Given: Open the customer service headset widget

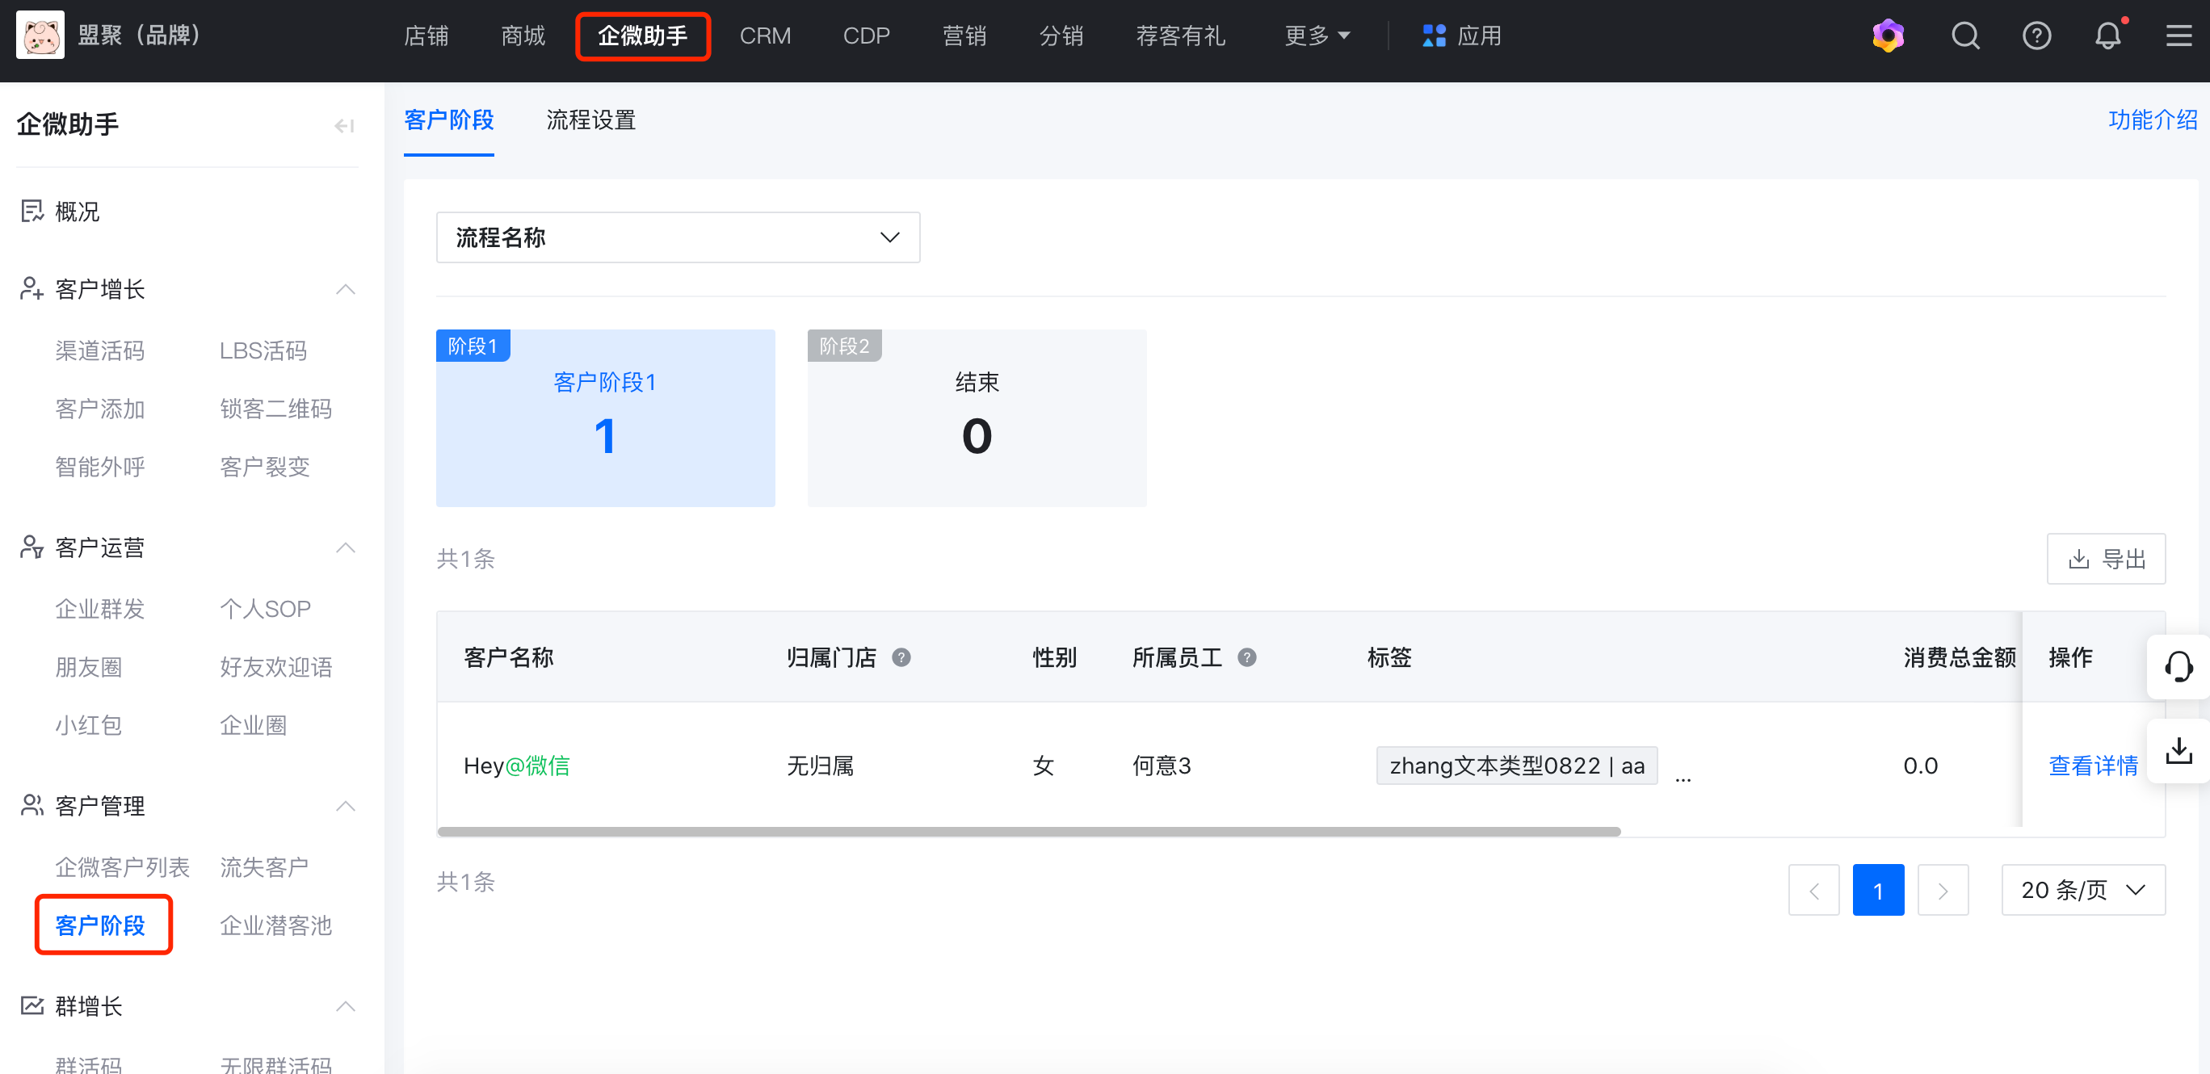Looking at the screenshot, I should pos(2178,666).
